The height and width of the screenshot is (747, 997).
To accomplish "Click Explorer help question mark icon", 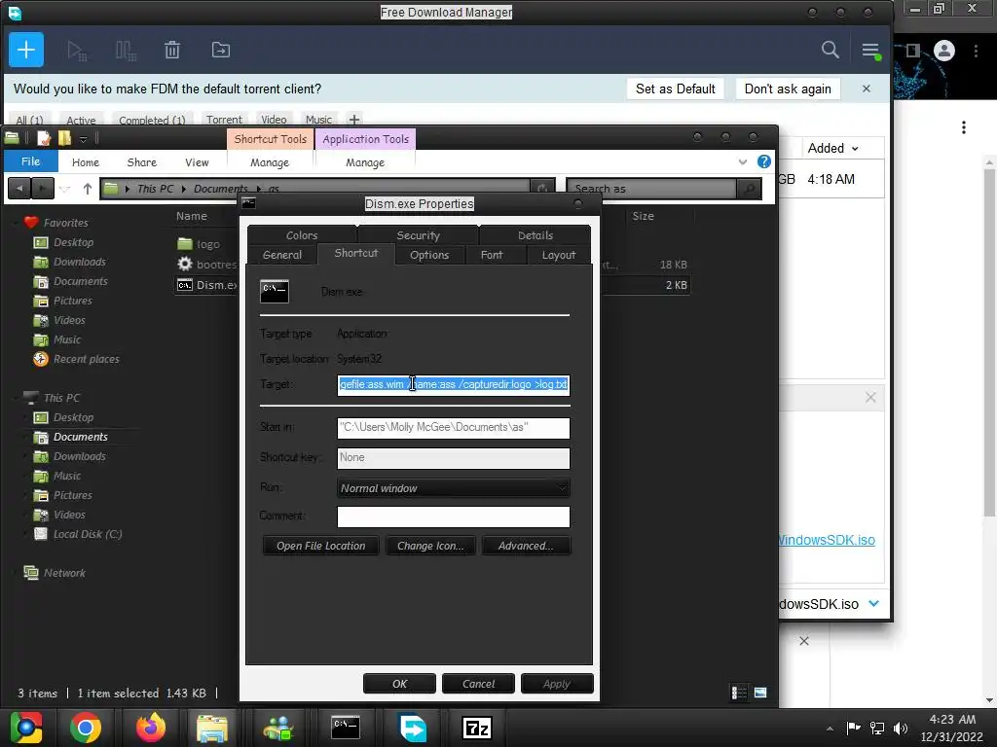I will click(x=763, y=161).
